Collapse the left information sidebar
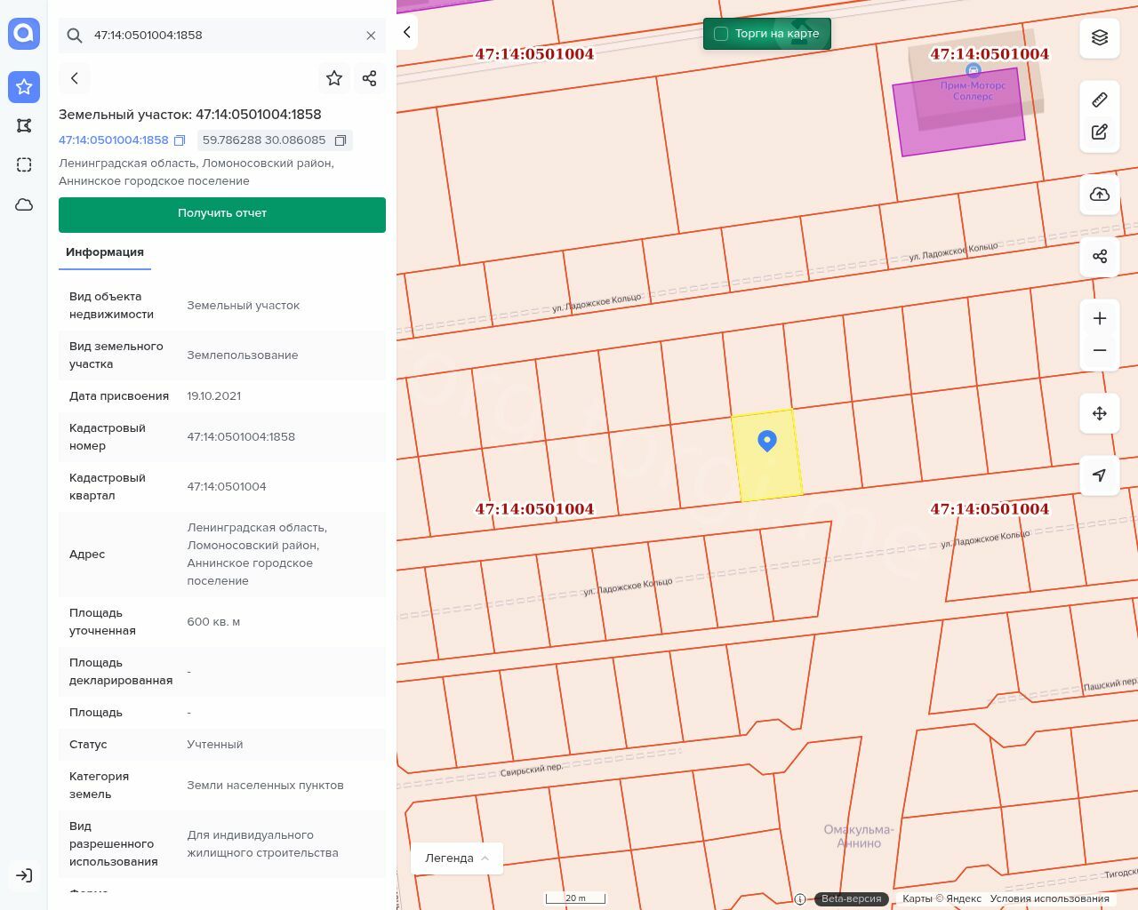 point(407,33)
